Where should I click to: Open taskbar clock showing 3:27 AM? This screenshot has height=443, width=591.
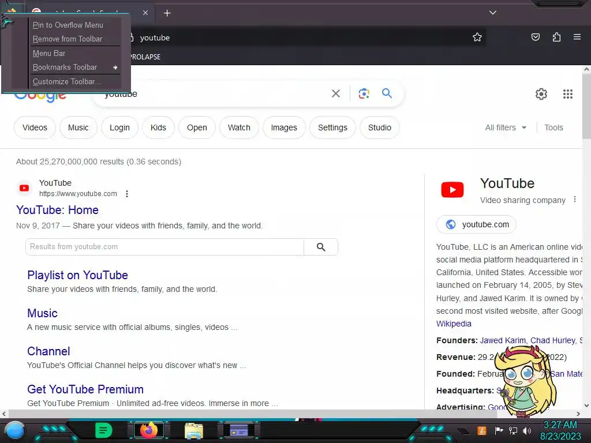click(x=560, y=430)
